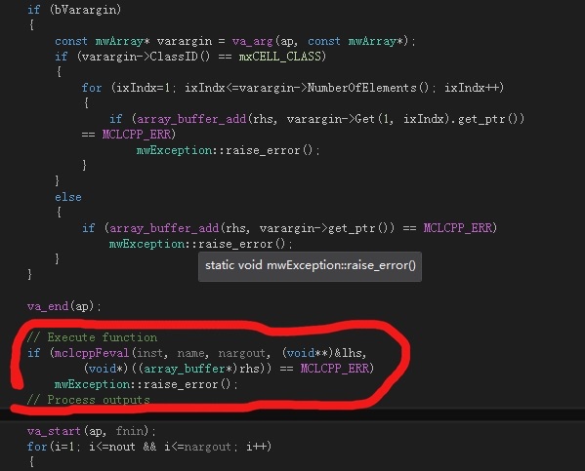Click the first mwException::raise_error() call
585x471 pixels.
pyautogui.click(x=228, y=150)
